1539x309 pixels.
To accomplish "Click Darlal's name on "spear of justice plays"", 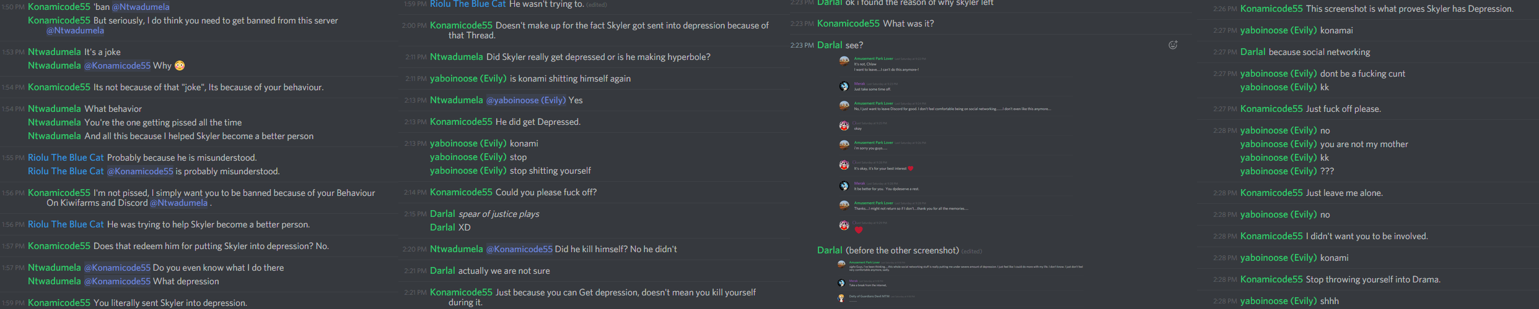I will tap(442, 214).
